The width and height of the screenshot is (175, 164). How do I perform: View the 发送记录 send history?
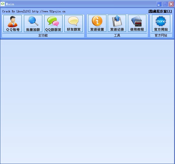117,24
